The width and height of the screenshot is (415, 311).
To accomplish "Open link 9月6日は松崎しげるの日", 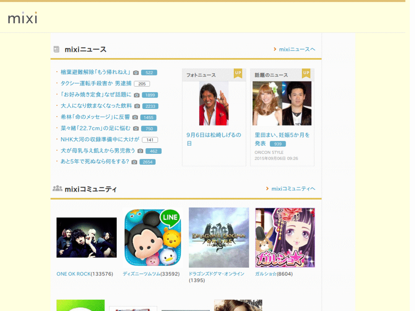I will [214, 139].
